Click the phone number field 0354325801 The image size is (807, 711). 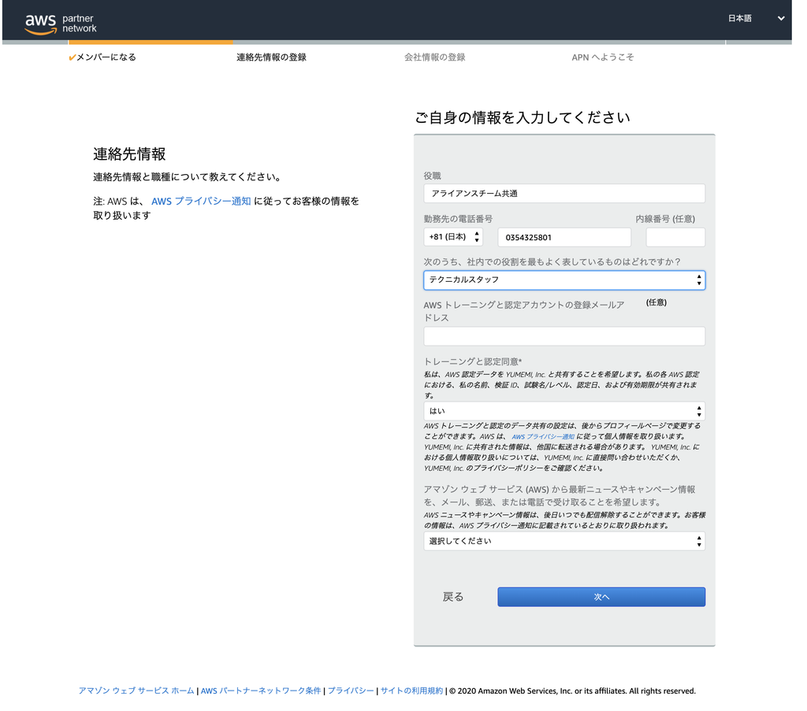click(x=563, y=237)
